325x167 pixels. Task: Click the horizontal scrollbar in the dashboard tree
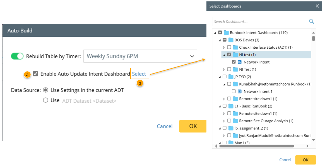(x=257, y=146)
